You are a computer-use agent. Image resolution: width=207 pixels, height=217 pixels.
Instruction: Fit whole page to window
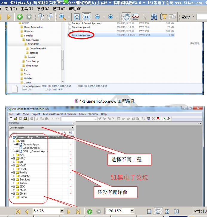(77, 17)
